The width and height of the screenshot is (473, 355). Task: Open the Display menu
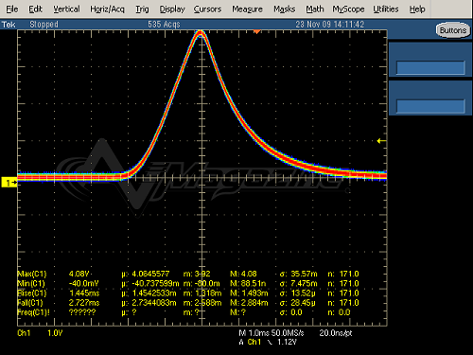172,9
